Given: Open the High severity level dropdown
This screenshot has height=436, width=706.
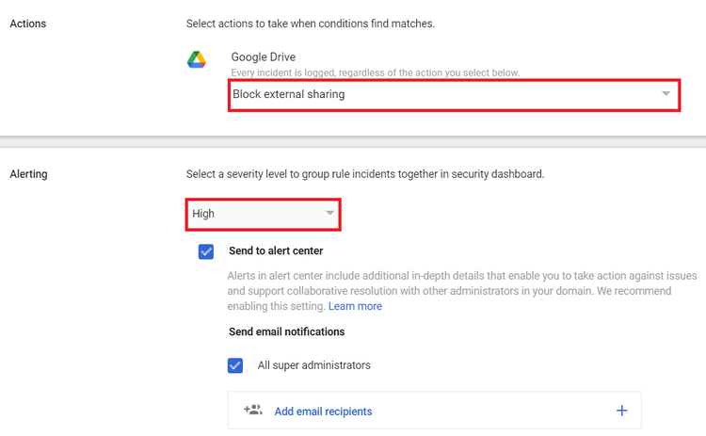Looking at the screenshot, I should click(x=263, y=215).
